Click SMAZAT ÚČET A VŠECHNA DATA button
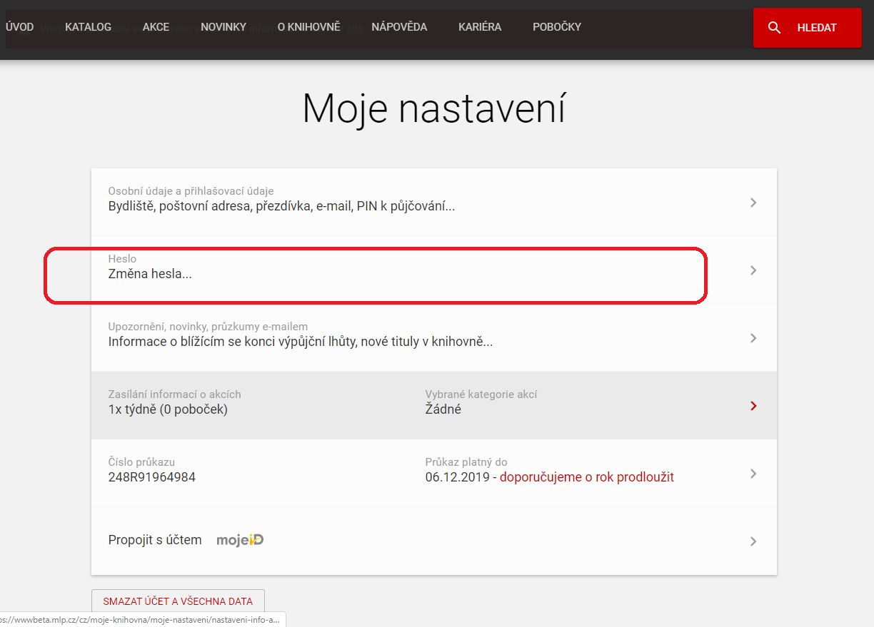This screenshot has height=627, width=874. coord(178,601)
